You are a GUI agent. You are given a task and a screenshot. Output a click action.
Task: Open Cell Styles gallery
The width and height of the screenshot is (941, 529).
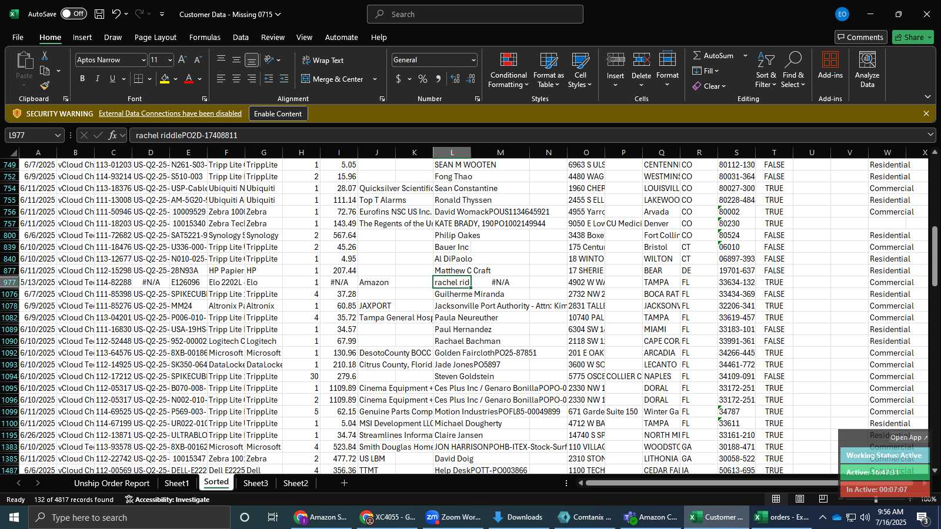coord(580,71)
